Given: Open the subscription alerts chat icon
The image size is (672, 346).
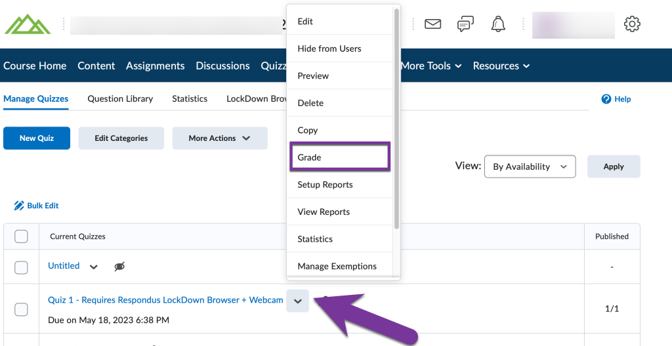Looking at the screenshot, I should pos(465,24).
